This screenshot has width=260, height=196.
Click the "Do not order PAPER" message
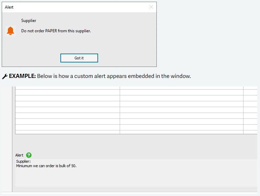56,31
